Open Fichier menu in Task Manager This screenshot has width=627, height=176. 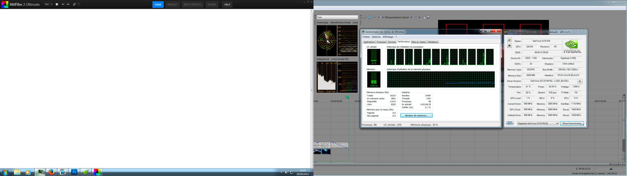(x=366, y=37)
